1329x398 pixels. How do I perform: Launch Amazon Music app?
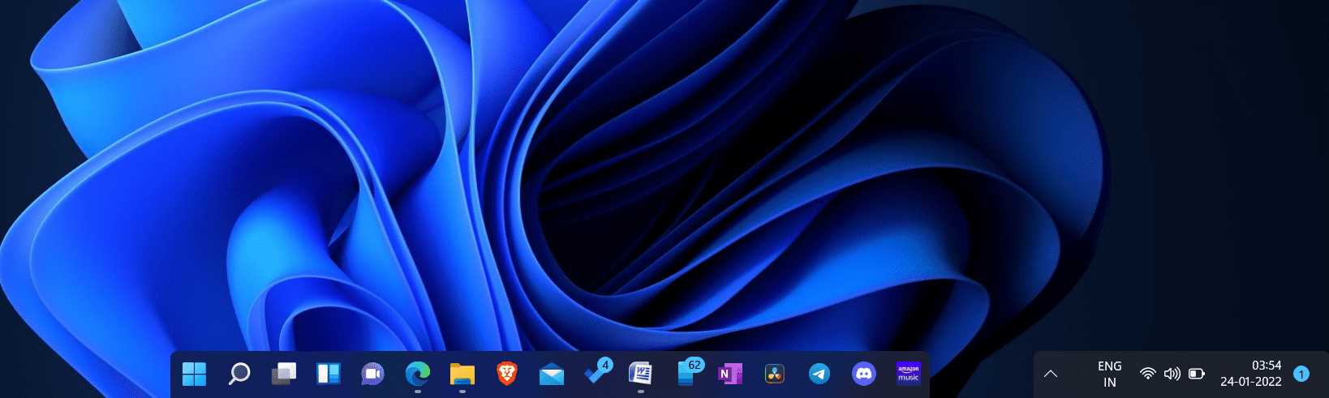pyautogui.click(x=909, y=373)
